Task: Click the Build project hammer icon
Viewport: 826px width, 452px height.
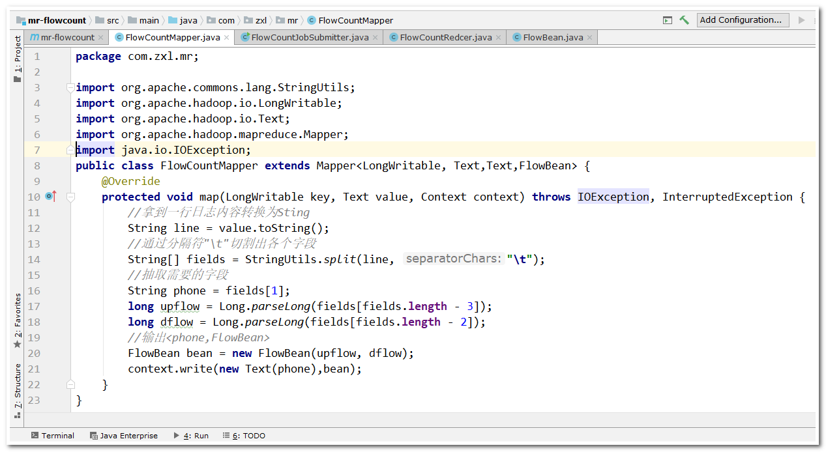Action: click(684, 20)
